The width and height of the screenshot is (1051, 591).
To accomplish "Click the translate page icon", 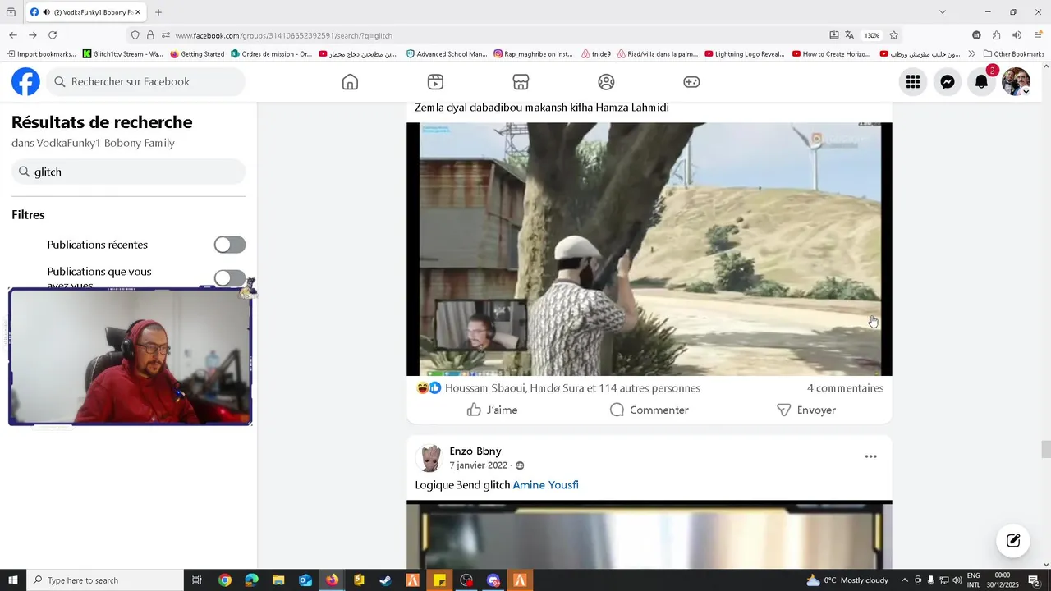I will tap(850, 35).
